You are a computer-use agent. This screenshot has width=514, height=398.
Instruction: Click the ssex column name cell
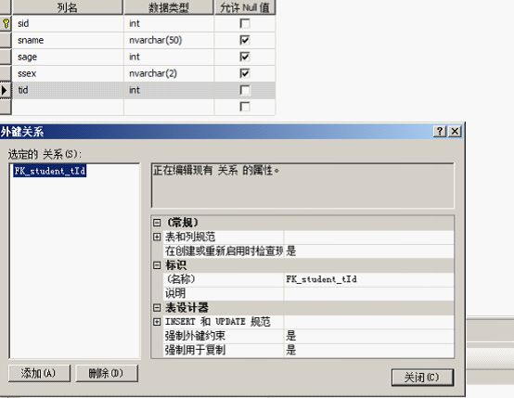pyautogui.click(x=68, y=73)
